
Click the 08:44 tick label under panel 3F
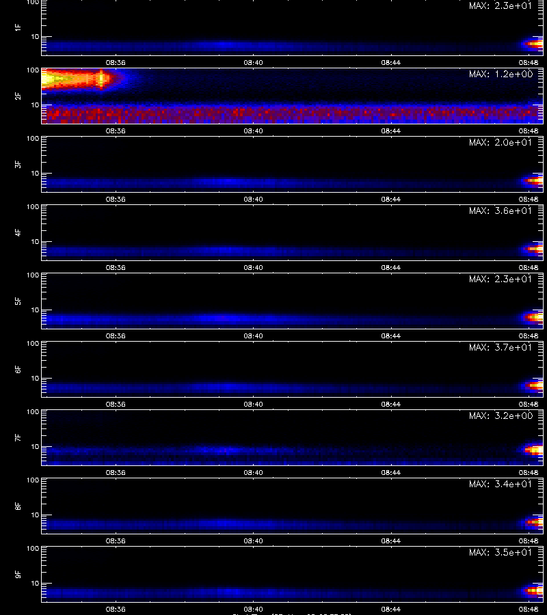pyautogui.click(x=391, y=200)
